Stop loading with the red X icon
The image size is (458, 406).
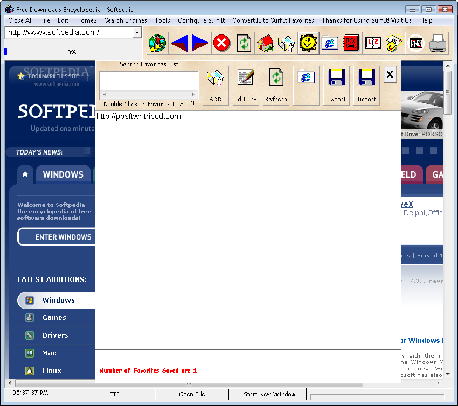click(x=221, y=43)
